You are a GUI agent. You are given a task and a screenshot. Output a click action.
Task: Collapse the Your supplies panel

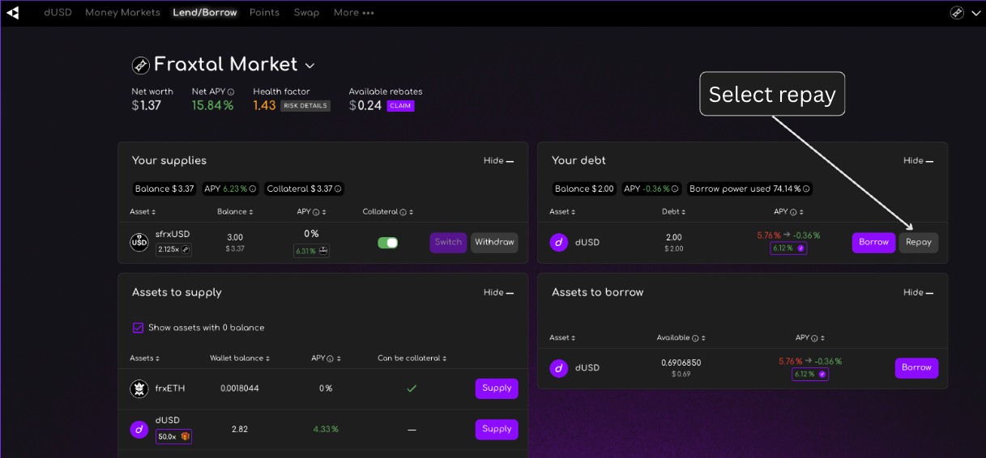(498, 161)
